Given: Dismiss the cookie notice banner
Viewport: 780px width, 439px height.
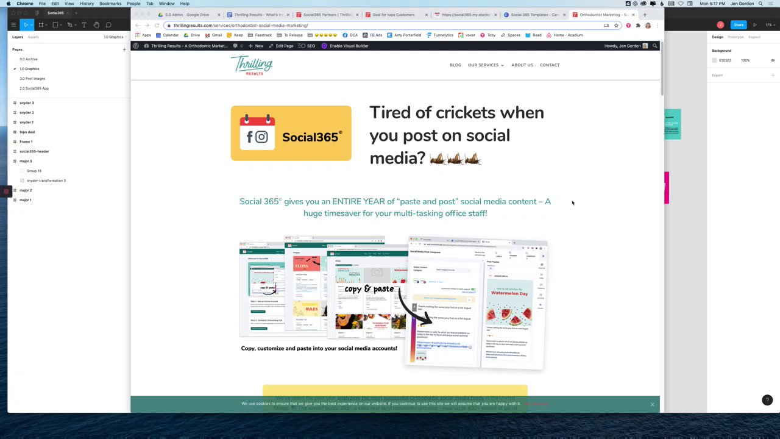Looking at the screenshot, I should (652, 404).
